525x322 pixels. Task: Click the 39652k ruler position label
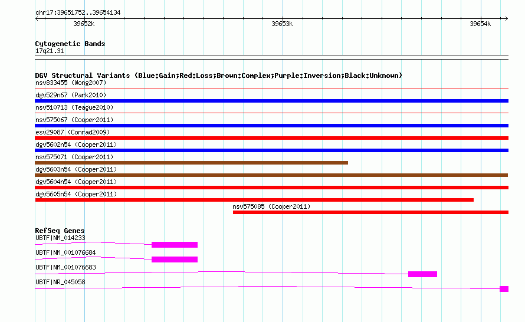84,24
